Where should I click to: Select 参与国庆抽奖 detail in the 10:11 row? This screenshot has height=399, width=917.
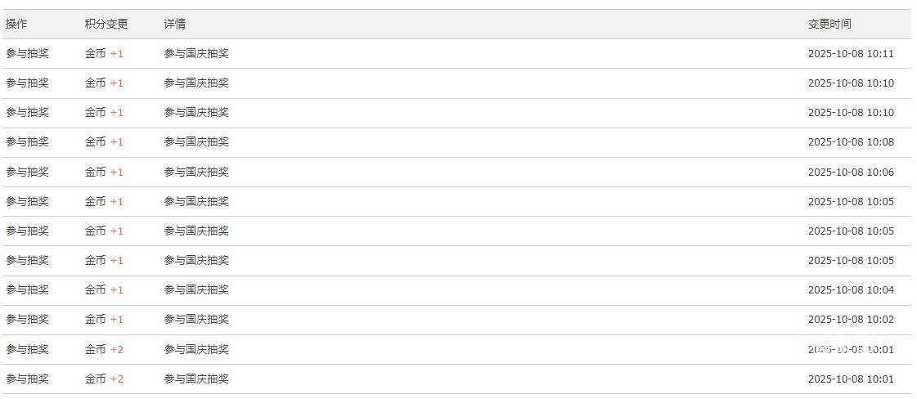tap(196, 54)
